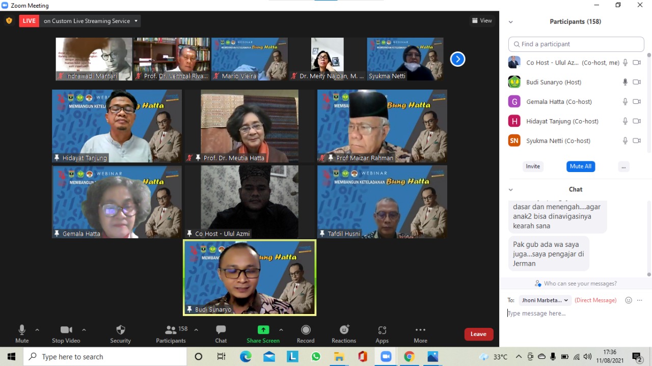
Task: Mute Gemala Hatta's microphone
Action: coord(626,101)
